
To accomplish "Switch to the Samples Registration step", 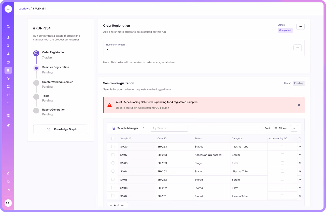I will [55, 67].
